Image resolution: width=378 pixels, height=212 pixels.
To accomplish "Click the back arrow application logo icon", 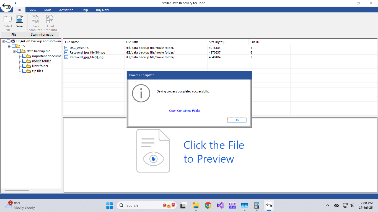I will tap(6, 6).
